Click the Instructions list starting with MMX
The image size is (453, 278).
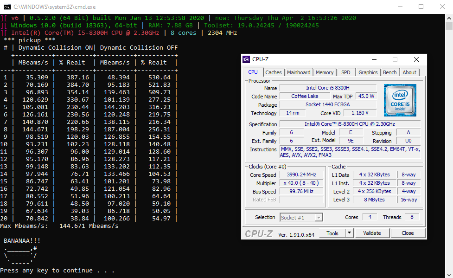point(350,152)
